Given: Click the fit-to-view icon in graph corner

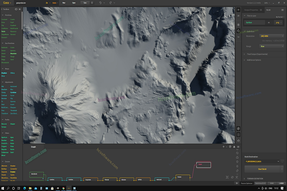Looking at the screenshot, I should tap(227, 177).
